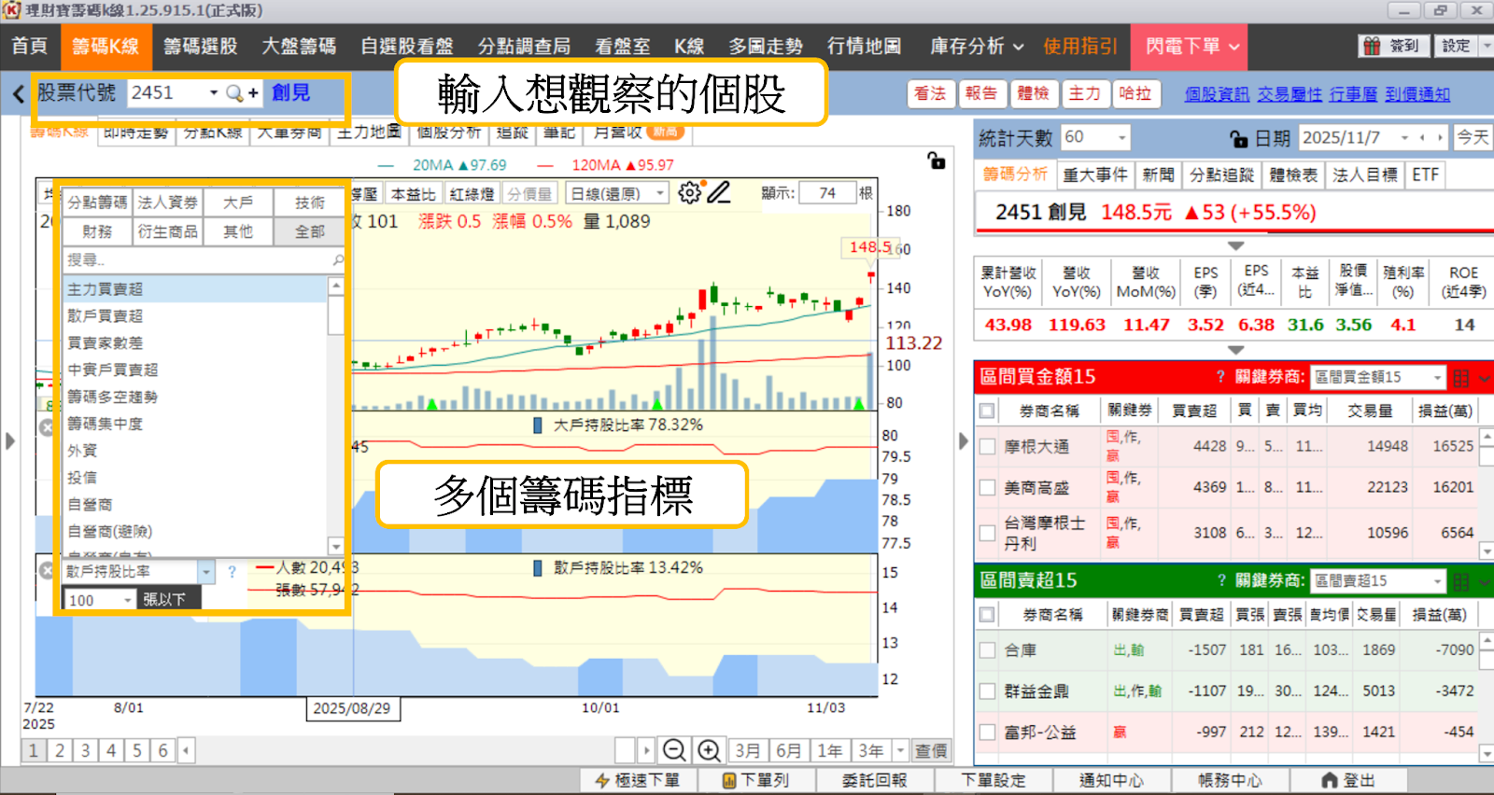
Task: Click the 今天 button
Action: coord(1473,138)
